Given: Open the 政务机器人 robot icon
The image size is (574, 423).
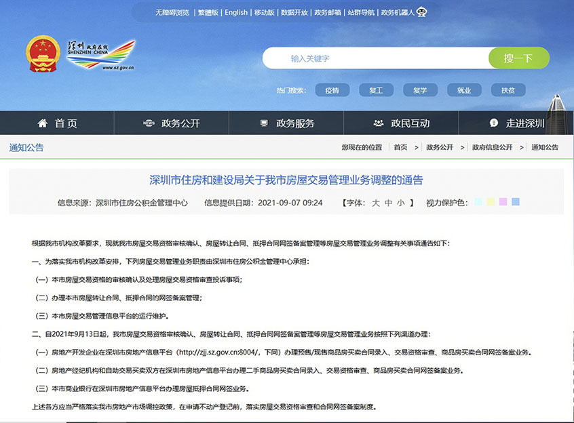Looking at the screenshot, I should 421,12.
